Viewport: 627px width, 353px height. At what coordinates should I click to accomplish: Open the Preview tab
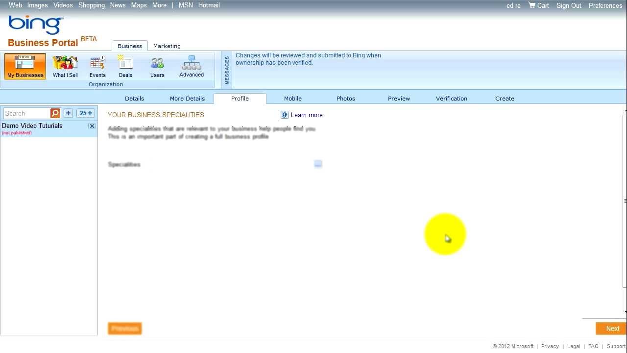399,99
